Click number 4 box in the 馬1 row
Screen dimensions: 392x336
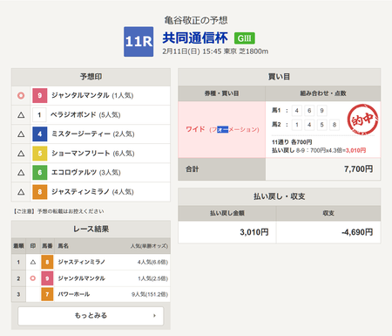[296, 111]
